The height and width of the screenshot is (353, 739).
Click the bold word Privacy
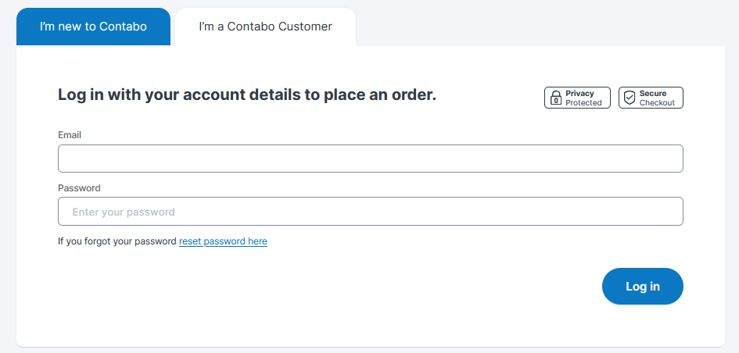(x=580, y=94)
